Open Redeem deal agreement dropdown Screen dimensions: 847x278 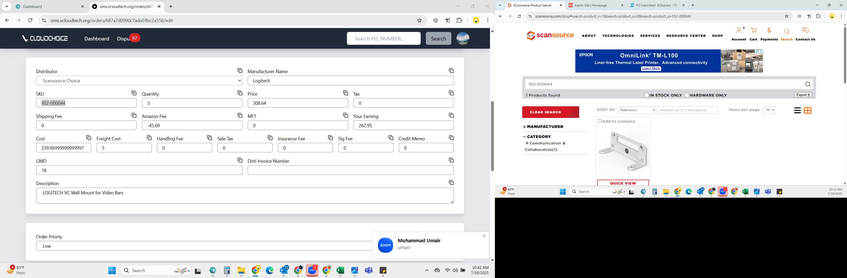pyautogui.click(x=687, y=110)
